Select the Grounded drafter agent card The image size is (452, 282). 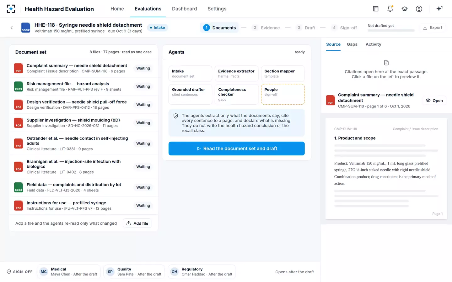click(190, 94)
